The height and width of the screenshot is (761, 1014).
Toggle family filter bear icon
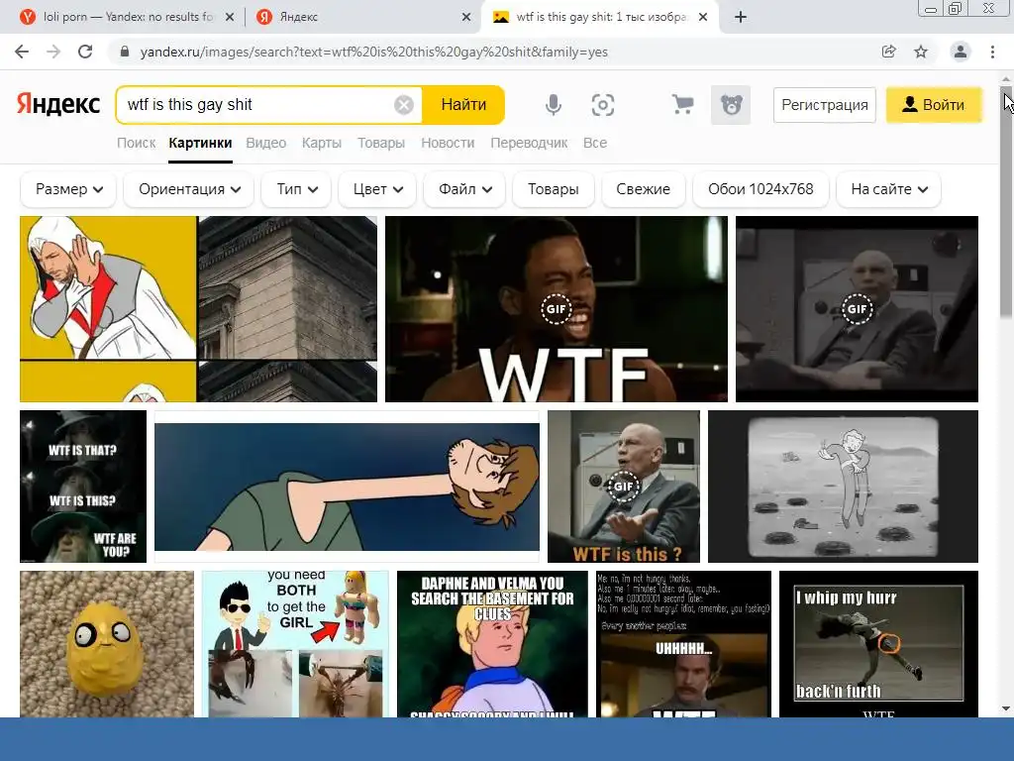[731, 105]
